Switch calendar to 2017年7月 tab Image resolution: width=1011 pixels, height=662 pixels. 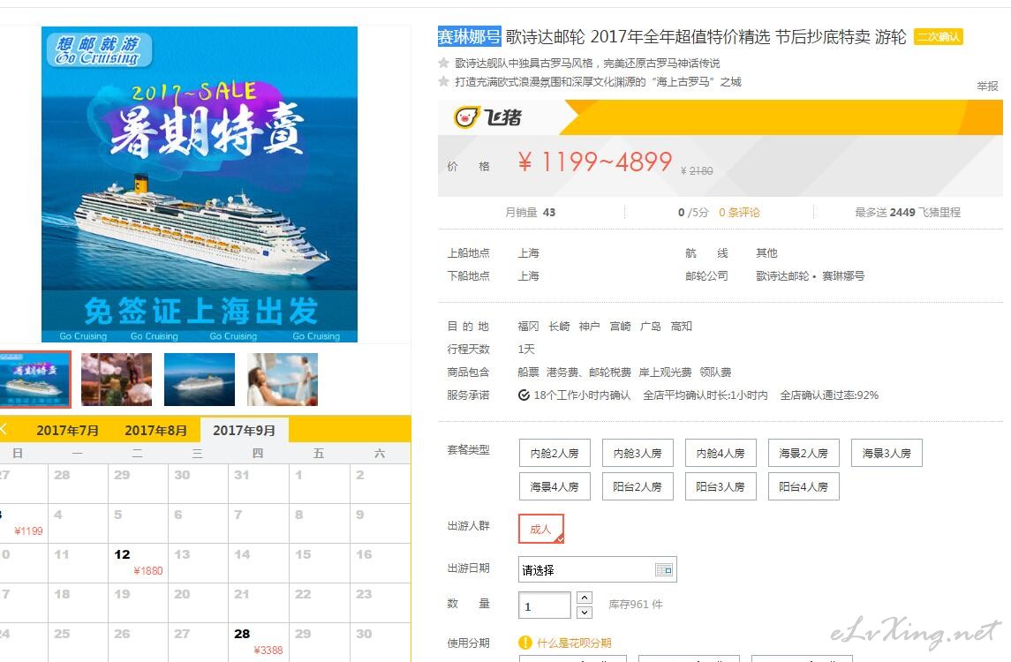68,431
